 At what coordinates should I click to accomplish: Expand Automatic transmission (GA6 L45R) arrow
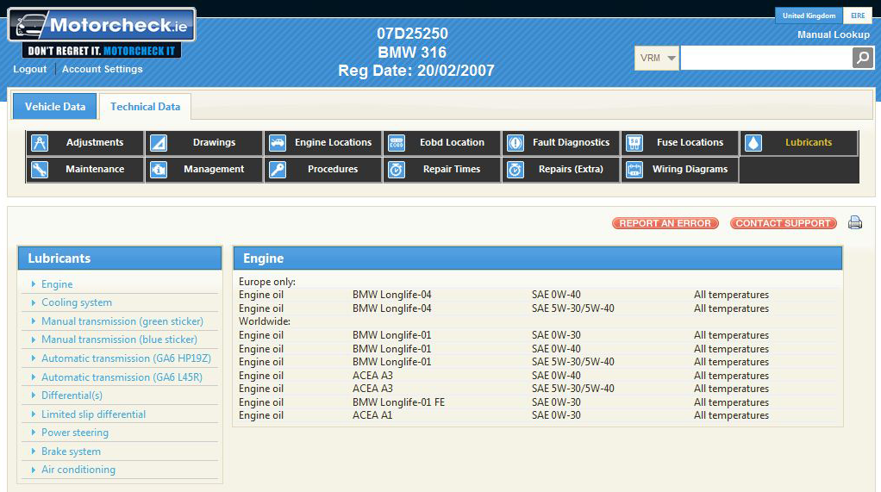click(x=33, y=377)
